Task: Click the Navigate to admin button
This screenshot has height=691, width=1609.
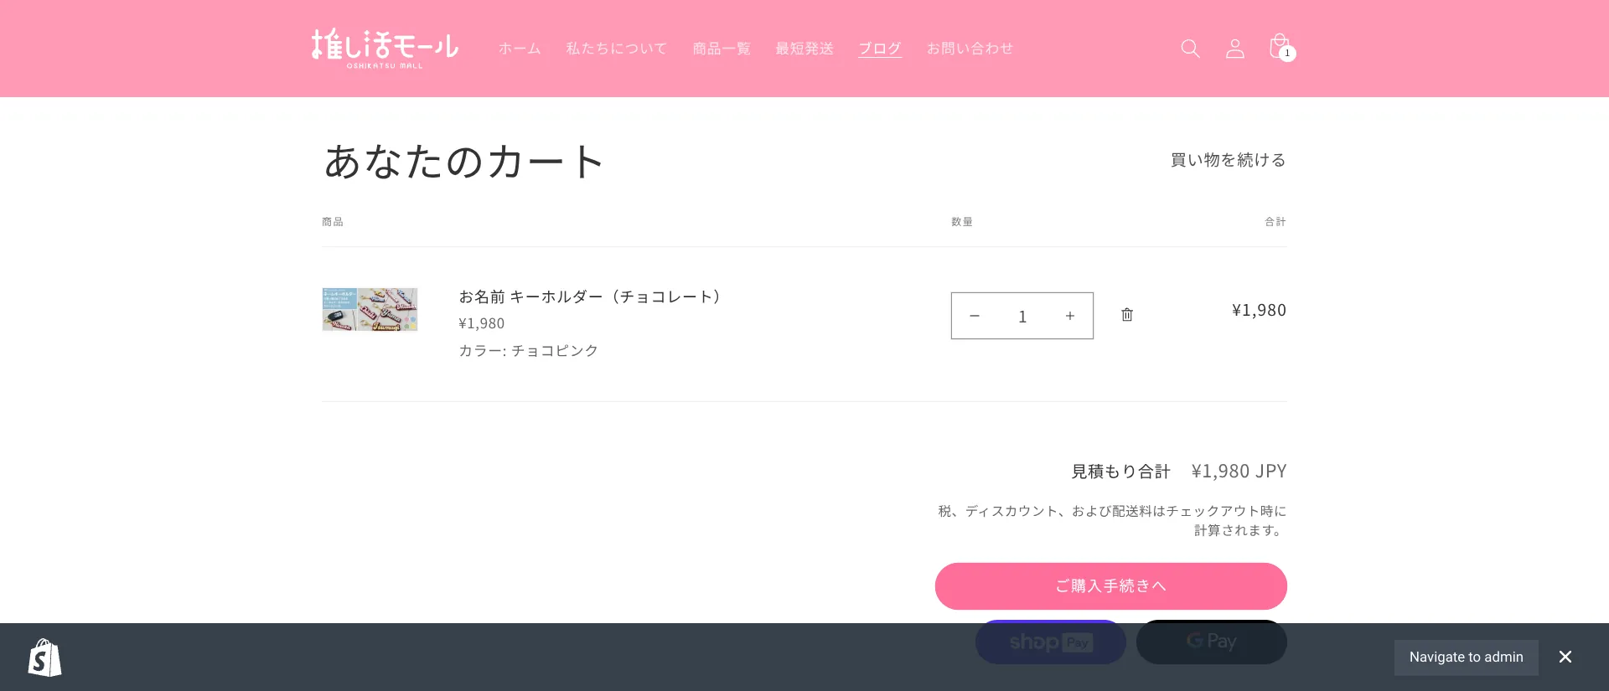Action: (1467, 657)
